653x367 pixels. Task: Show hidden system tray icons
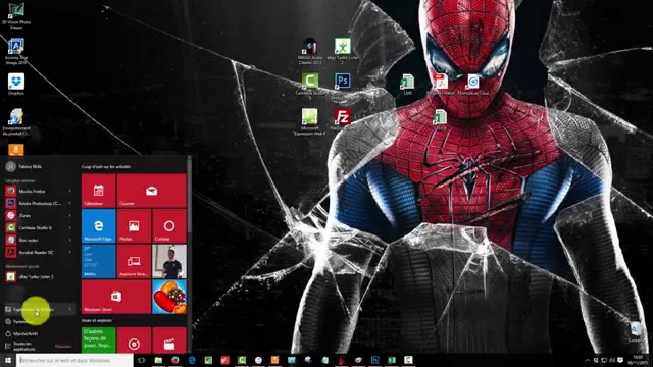click(588, 360)
